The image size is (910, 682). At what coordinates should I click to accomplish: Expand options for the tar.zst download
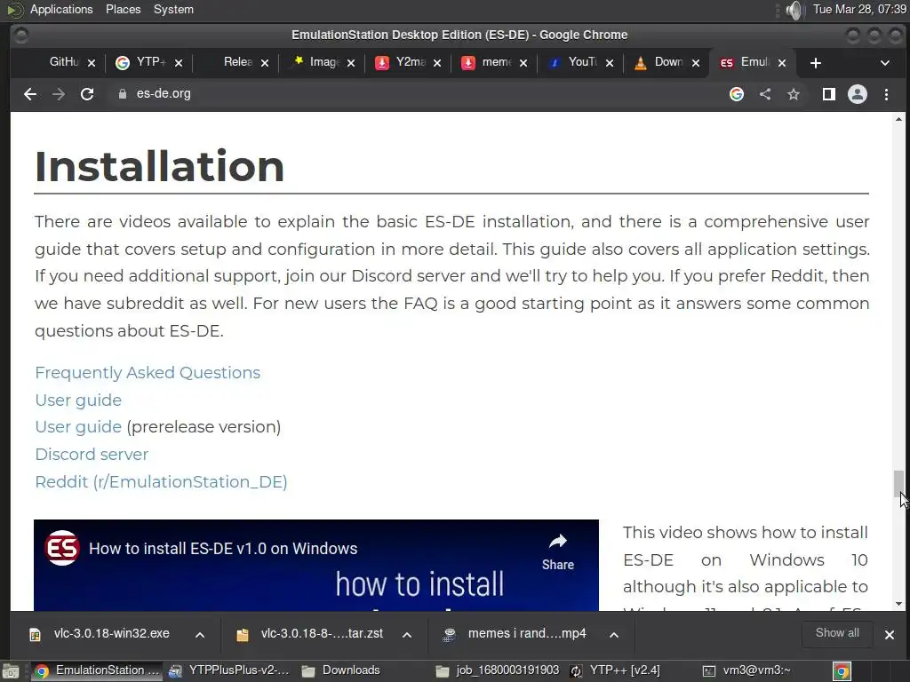point(407,635)
